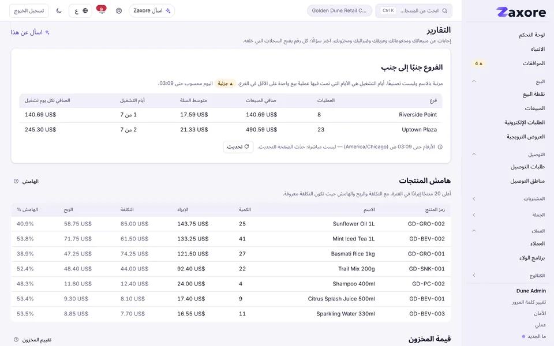
Task: Open the Ask Zaxore assistant button
Action: pyautogui.click(x=152, y=10)
